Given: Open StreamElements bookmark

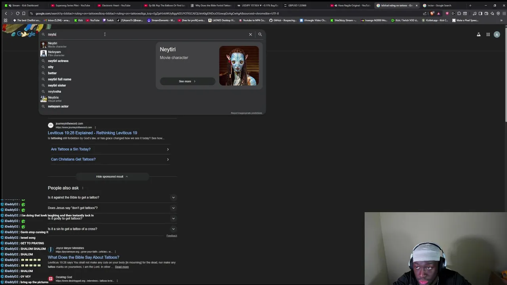Looking at the screenshot, I should [x=160, y=20].
